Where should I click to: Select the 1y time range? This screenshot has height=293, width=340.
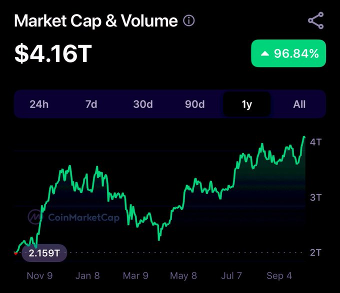[246, 104]
